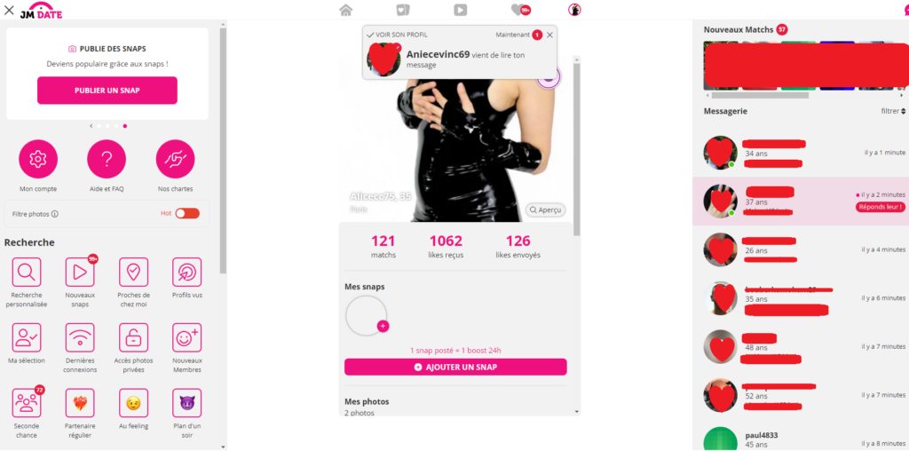The image size is (909, 451).
Task: Expand the filtrer dropdown in Messagerie
Action: [893, 111]
